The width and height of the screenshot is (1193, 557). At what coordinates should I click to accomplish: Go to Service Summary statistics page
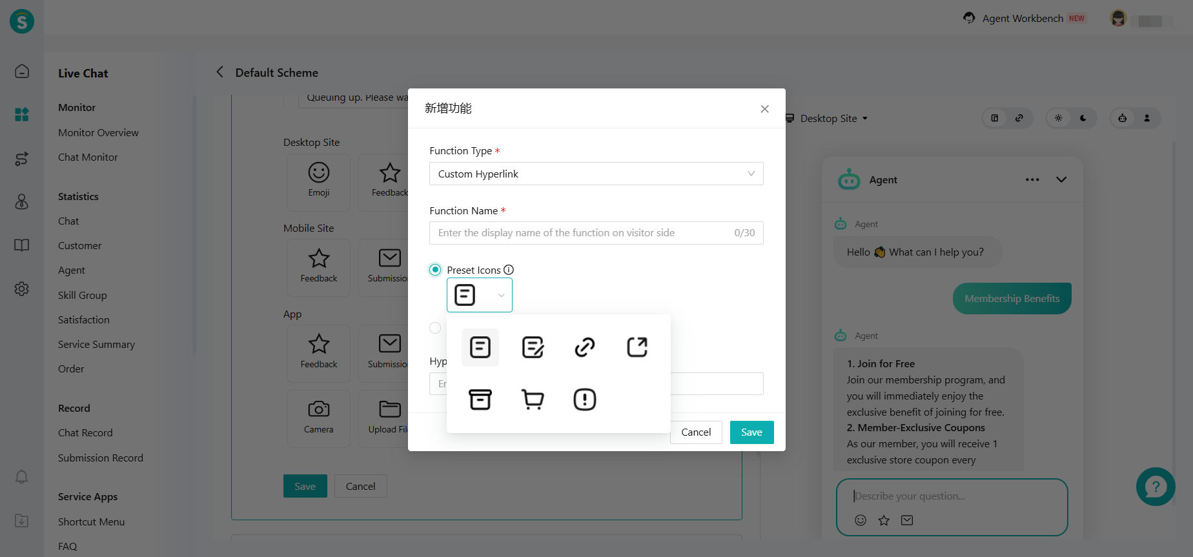[x=96, y=345]
